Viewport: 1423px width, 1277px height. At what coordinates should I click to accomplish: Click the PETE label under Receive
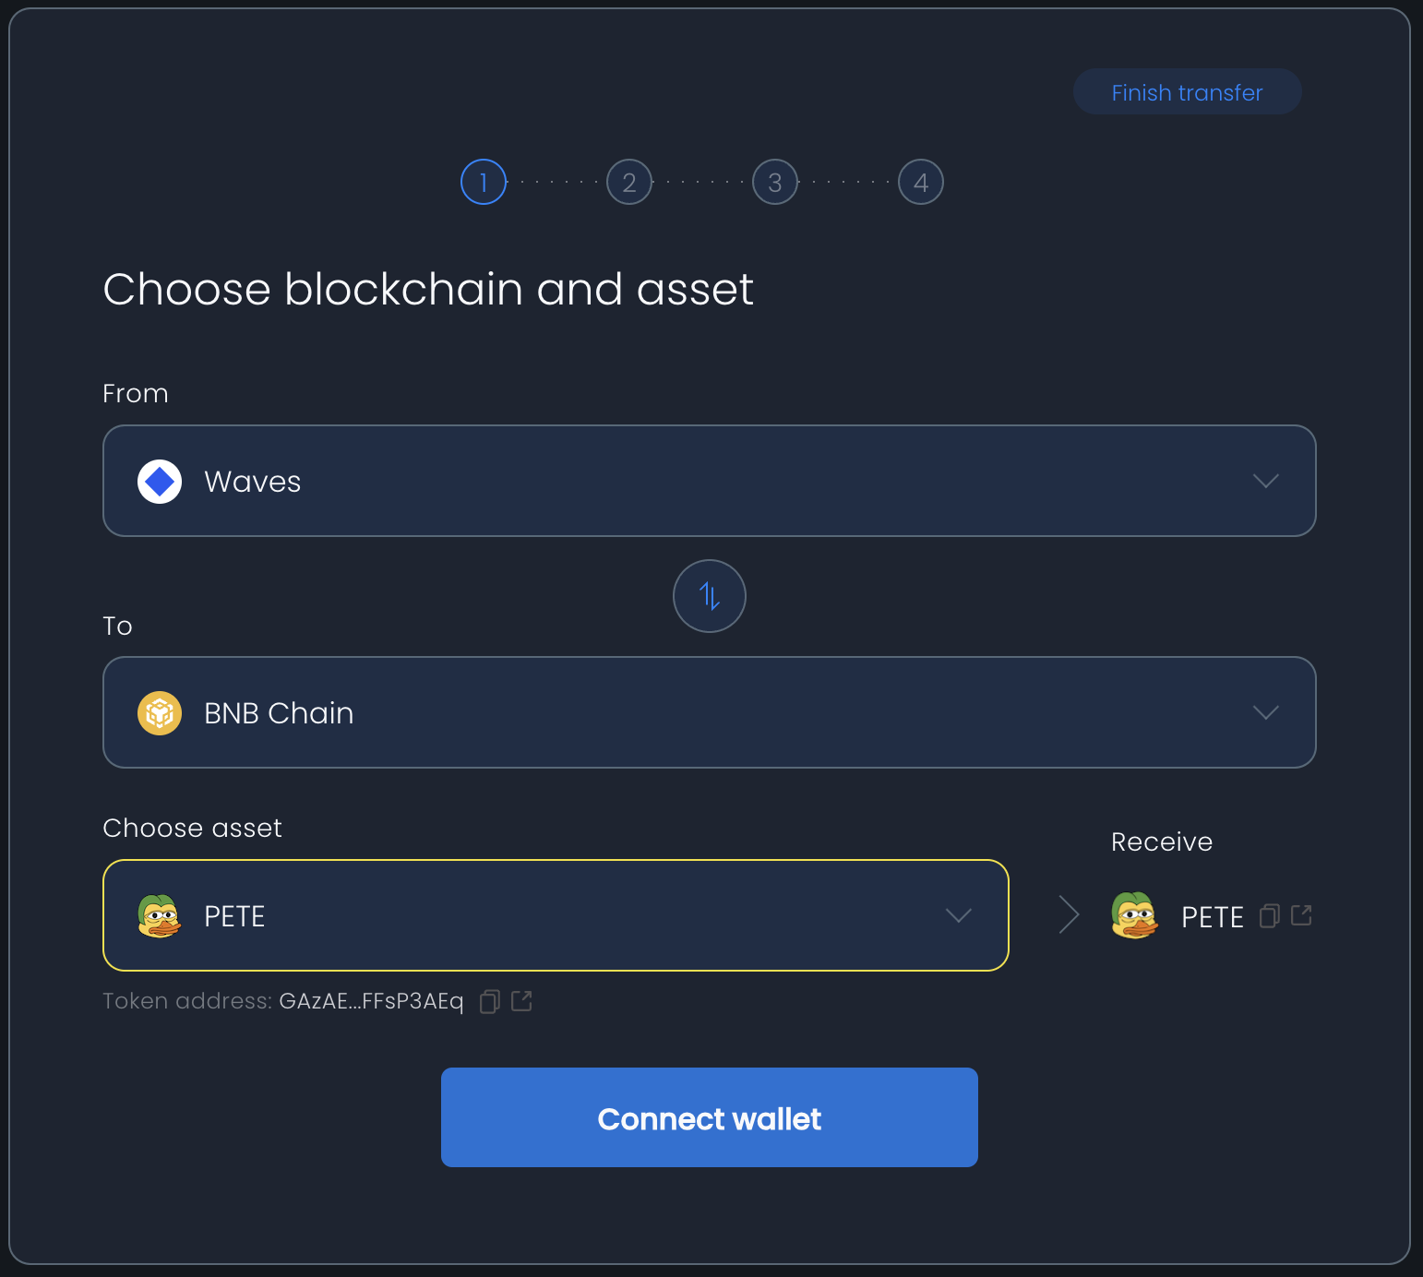1213,917
